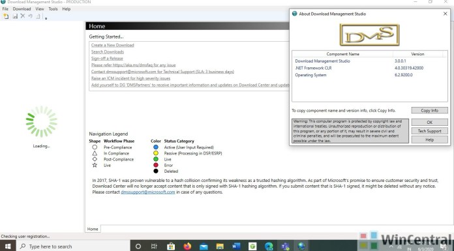Click Raise an ICM incident link
Image resolution: width=454 pixels, height=251 pixels.
[130, 78]
